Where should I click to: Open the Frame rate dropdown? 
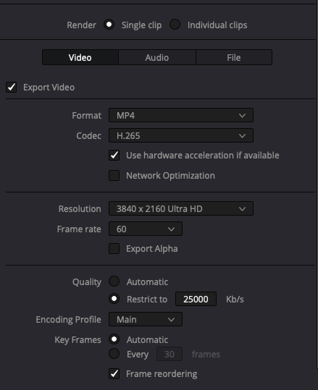pos(146,229)
